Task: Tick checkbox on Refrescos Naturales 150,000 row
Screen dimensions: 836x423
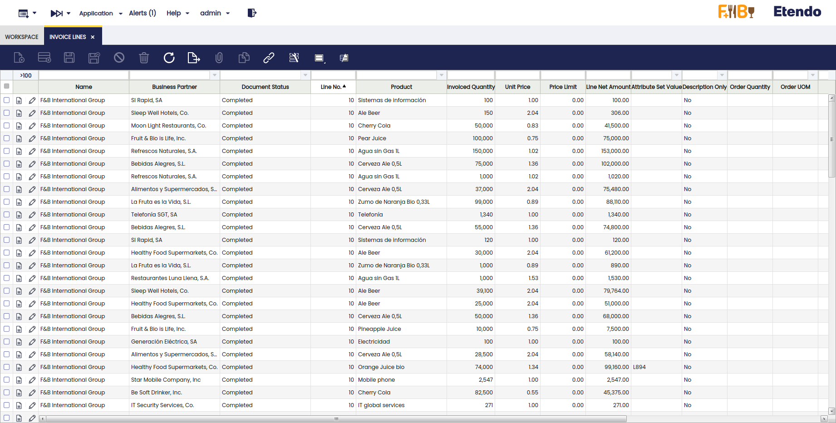Action: point(6,151)
